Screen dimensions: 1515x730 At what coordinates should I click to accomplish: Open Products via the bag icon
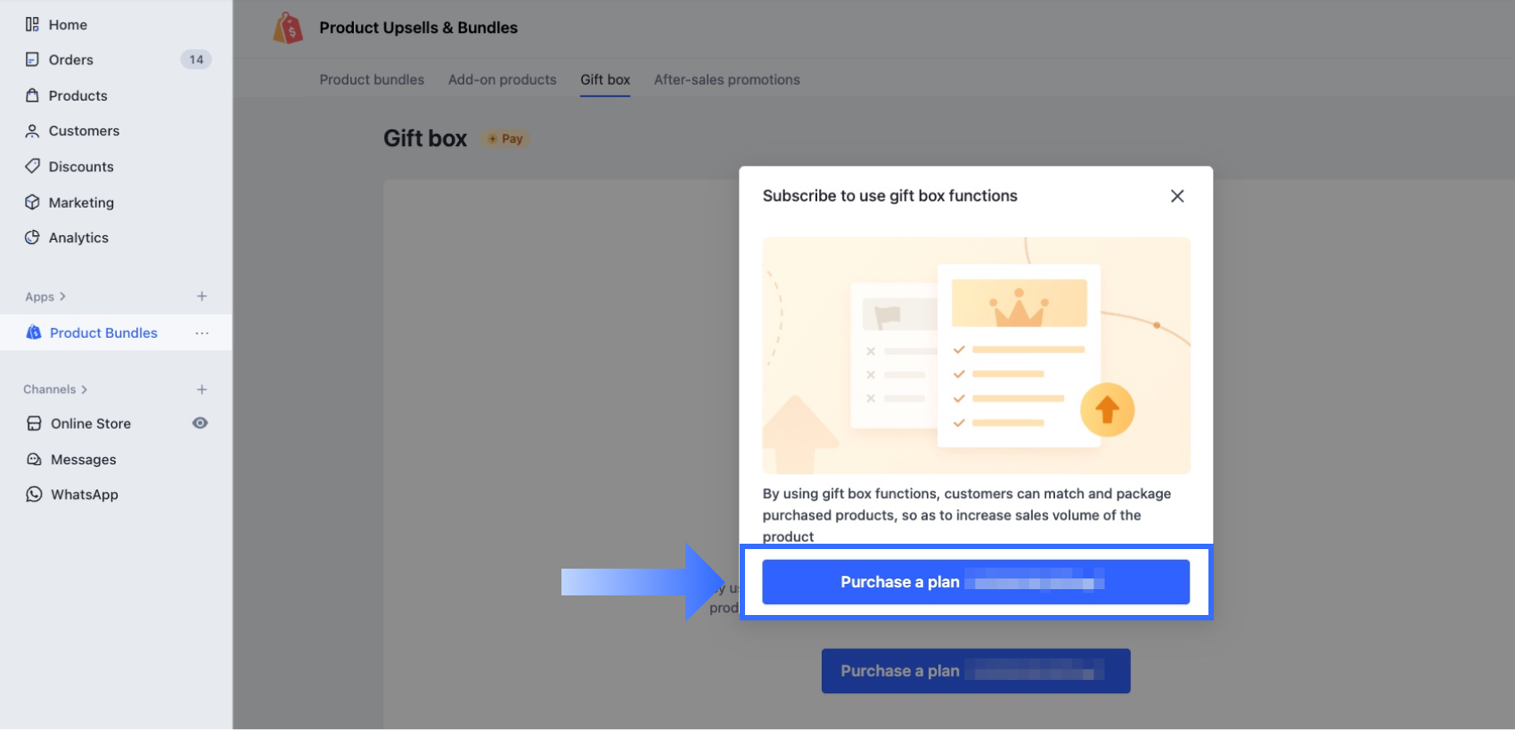click(x=32, y=95)
